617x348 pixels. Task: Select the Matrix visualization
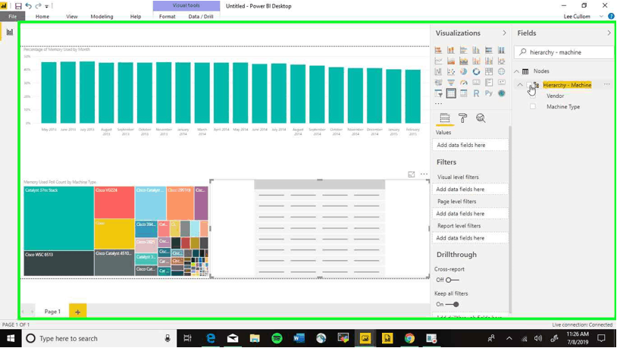[x=464, y=93]
